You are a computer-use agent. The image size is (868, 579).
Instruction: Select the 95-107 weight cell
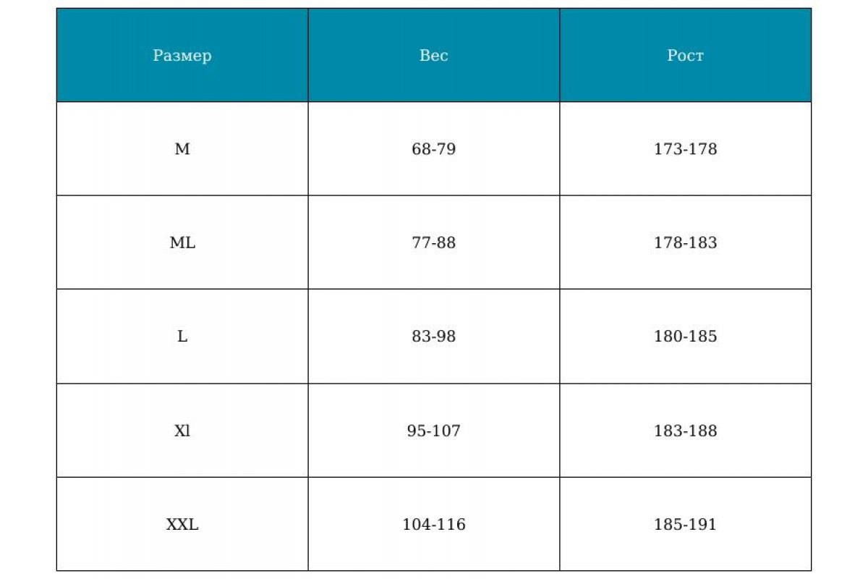pos(434,431)
